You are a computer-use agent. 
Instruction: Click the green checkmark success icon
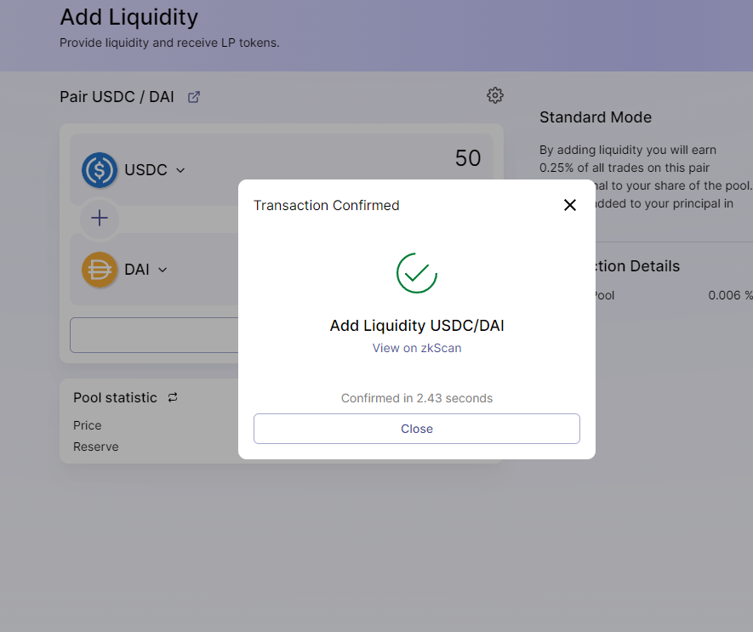[416, 273]
